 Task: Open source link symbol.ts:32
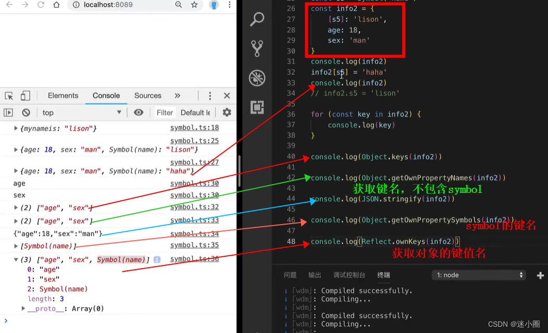[194, 207]
